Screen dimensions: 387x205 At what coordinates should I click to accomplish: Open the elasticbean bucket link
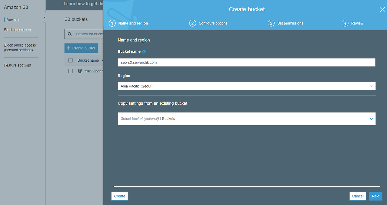(94, 71)
